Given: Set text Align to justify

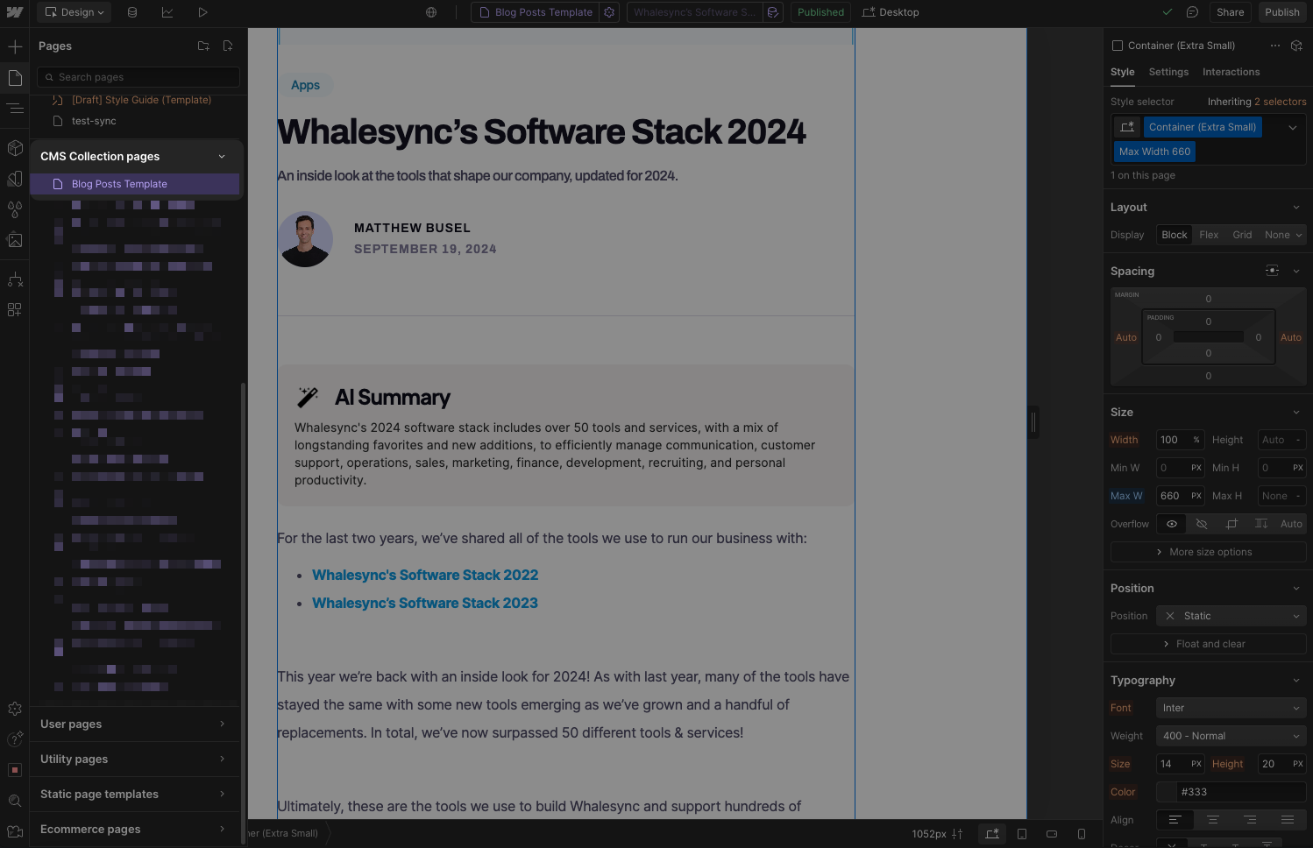Looking at the screenshot, I should click(1288, 820).
